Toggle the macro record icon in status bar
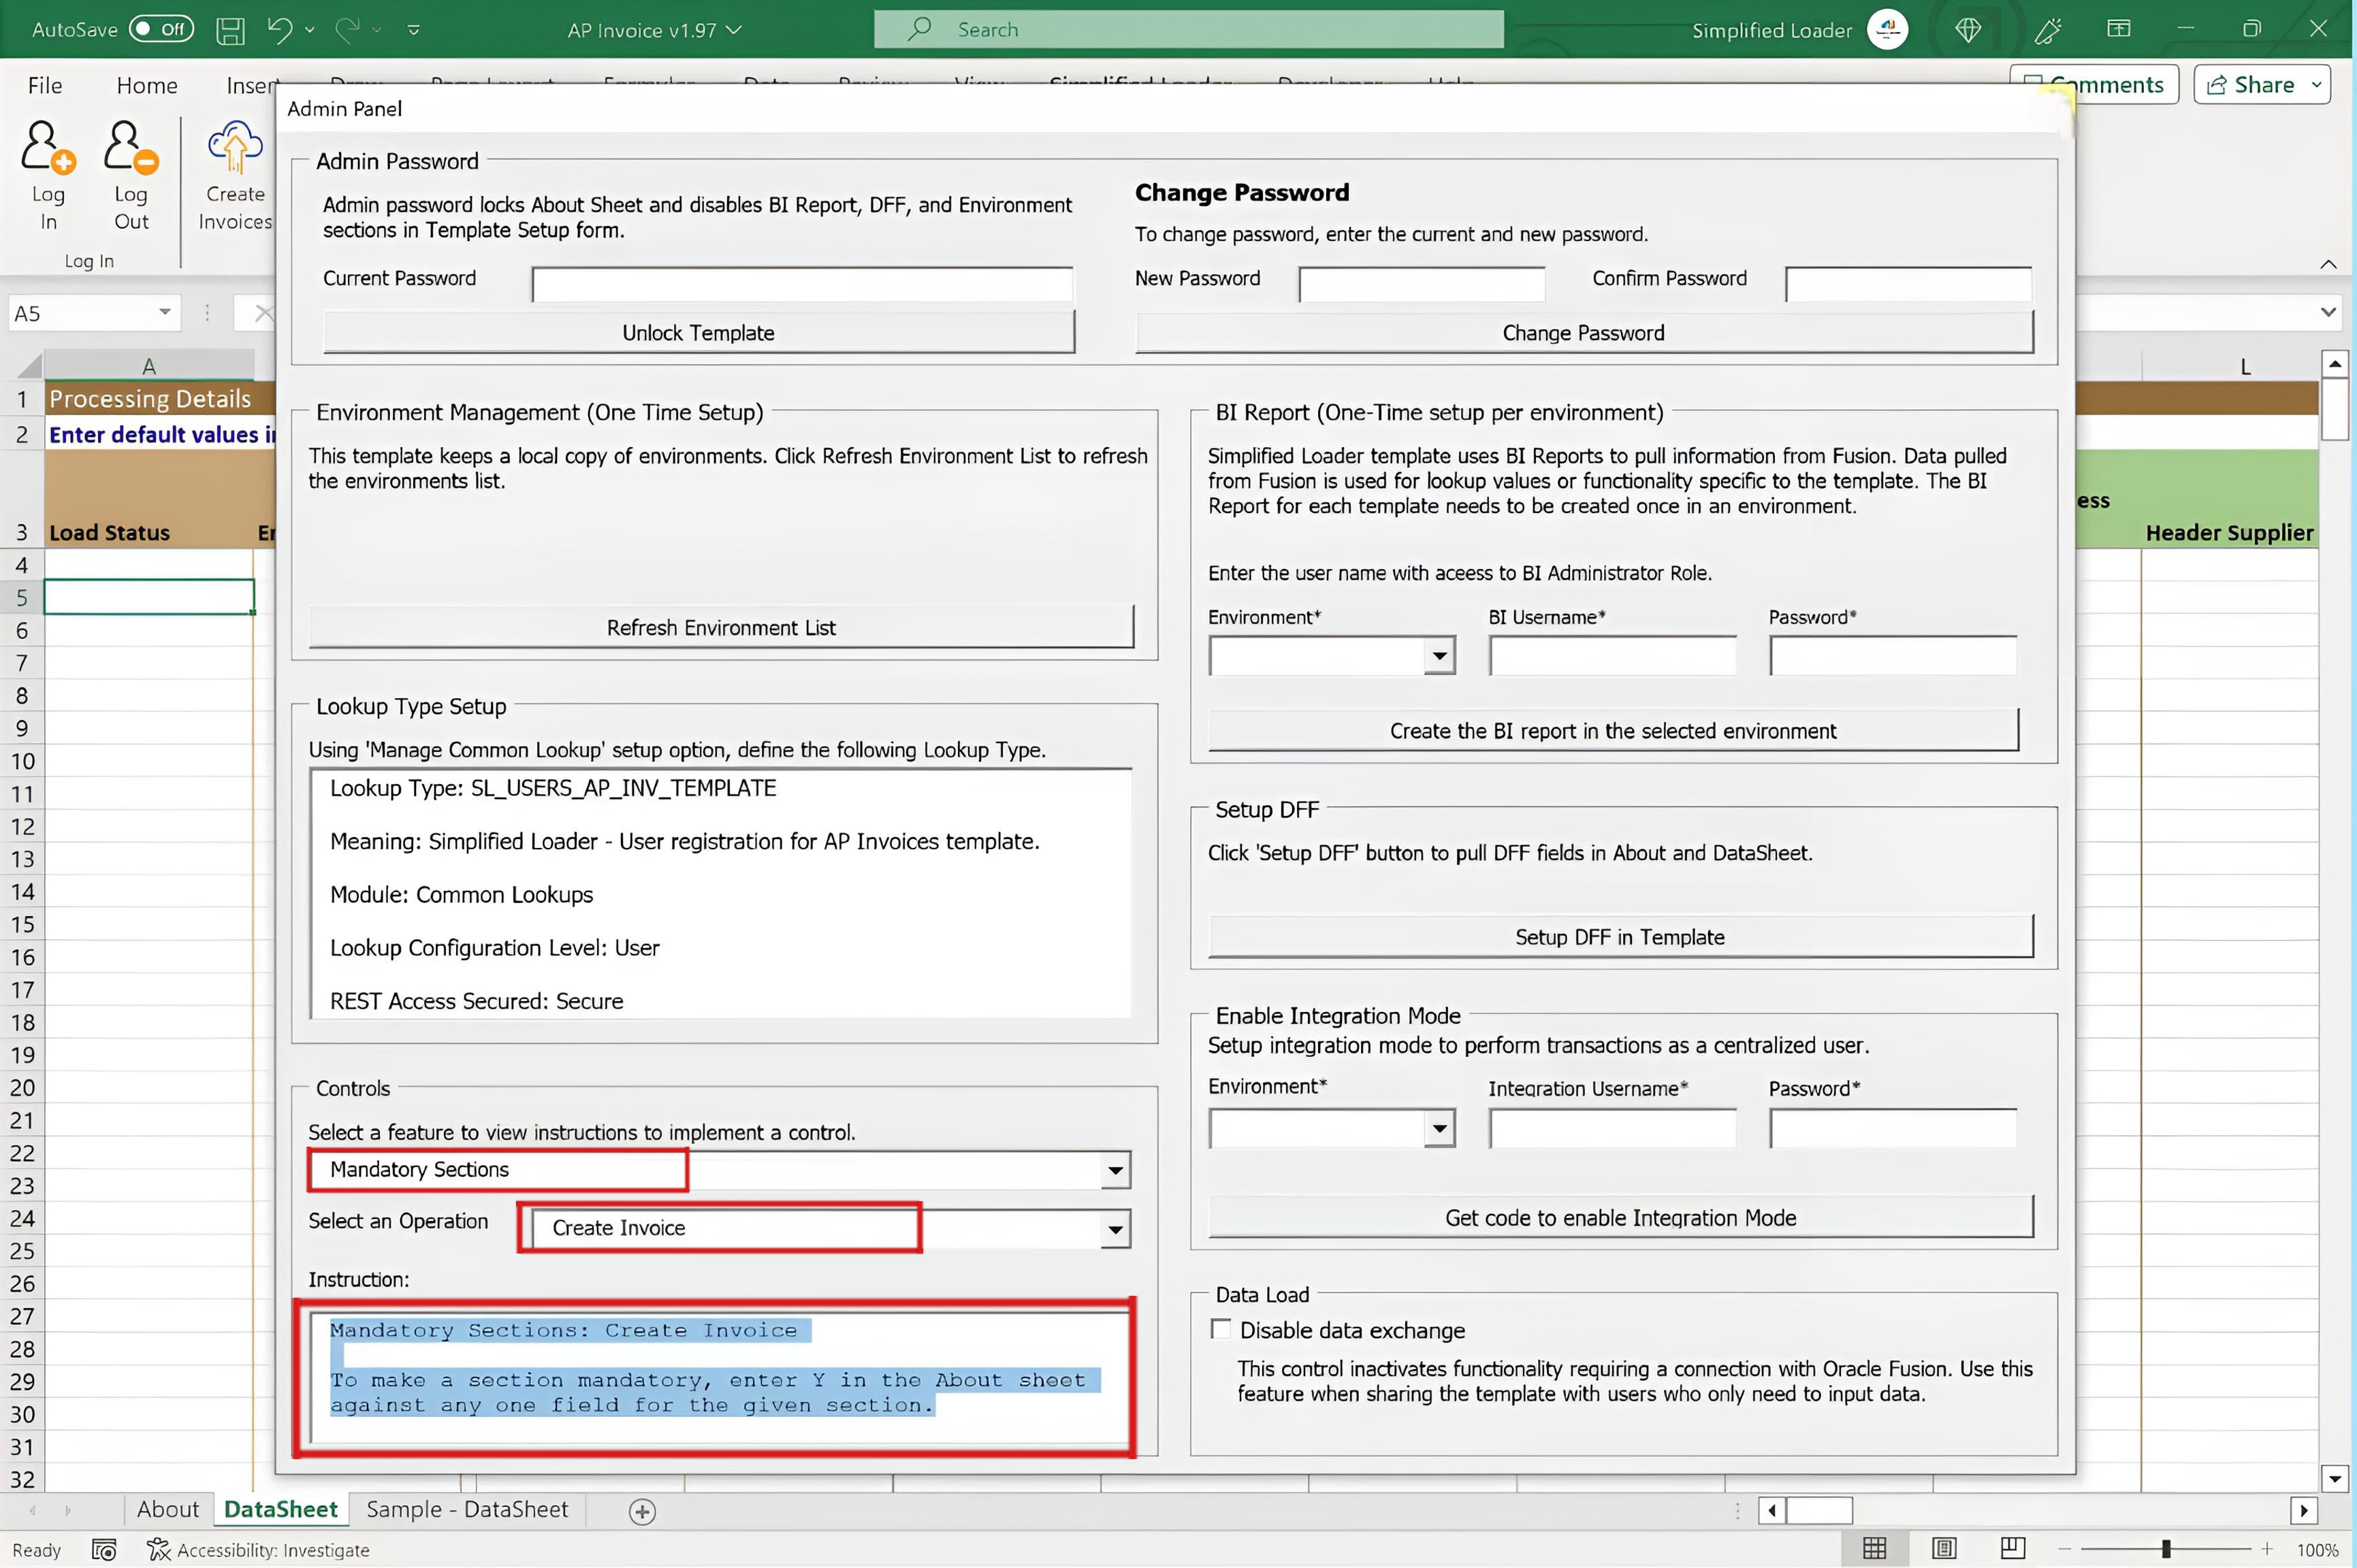The width and height of the screenshot is (2357, 1568). (x=104, y=1549)
